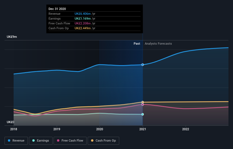Click the UK£6.406m revenue value
Image resolution: width=233 pixels, height=149 pixels.
tap(83, 14)
